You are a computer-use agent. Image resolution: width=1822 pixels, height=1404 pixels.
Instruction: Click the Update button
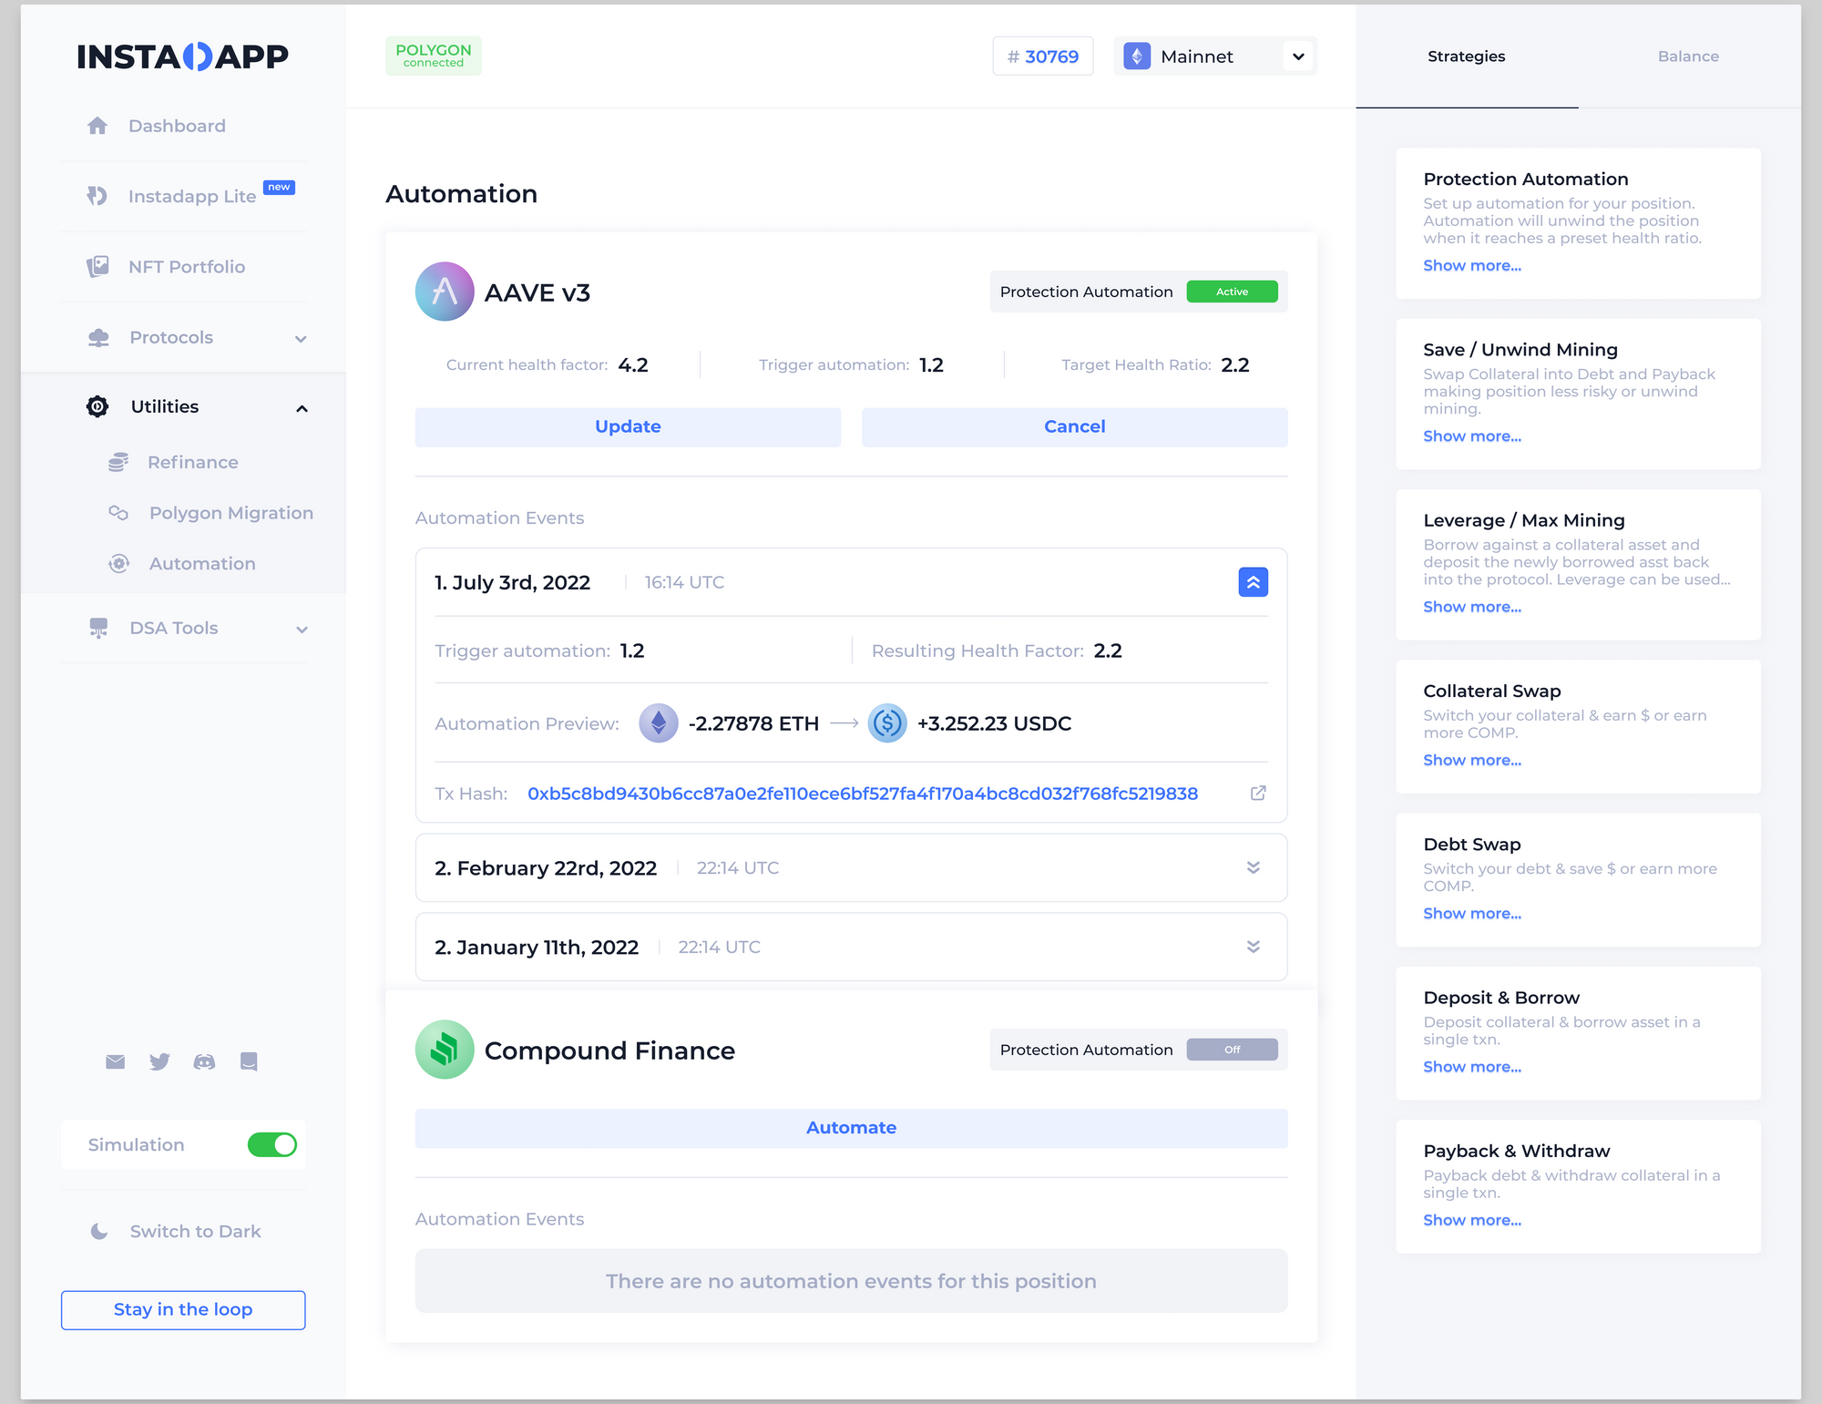[x=628, y=426]
